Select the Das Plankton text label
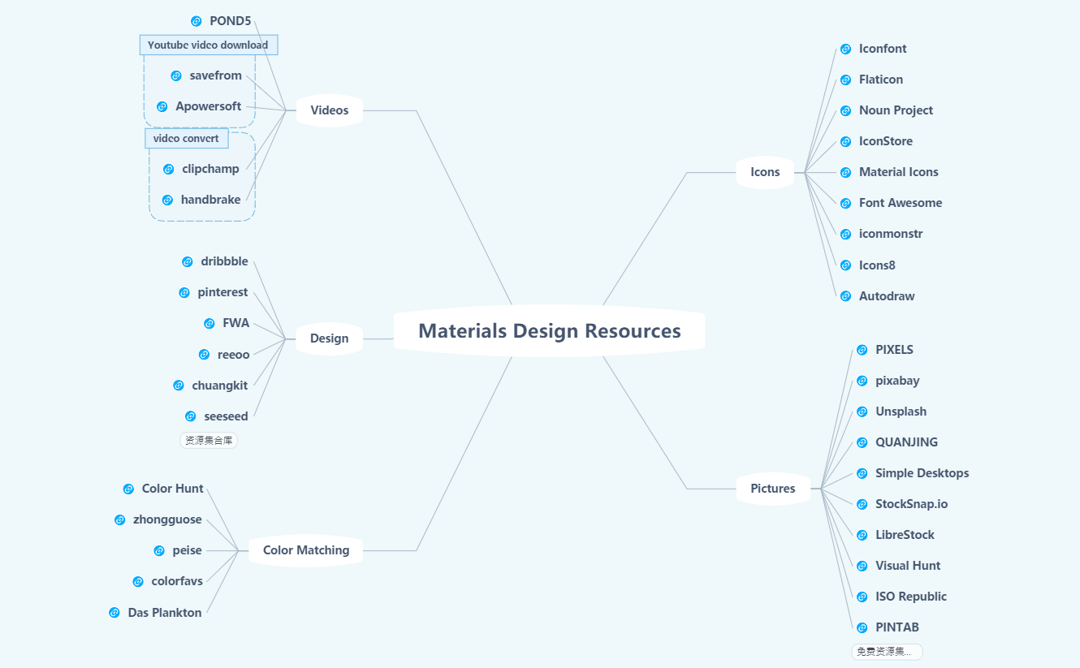 point(165,613)
